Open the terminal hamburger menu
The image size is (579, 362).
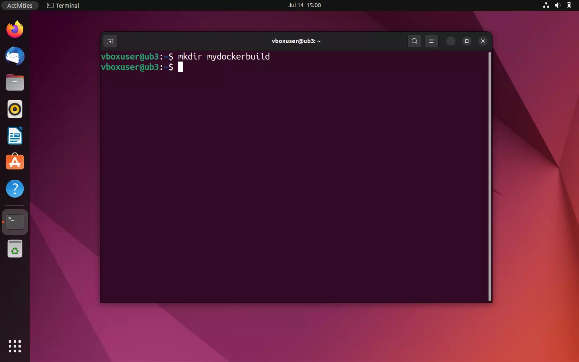431,41
